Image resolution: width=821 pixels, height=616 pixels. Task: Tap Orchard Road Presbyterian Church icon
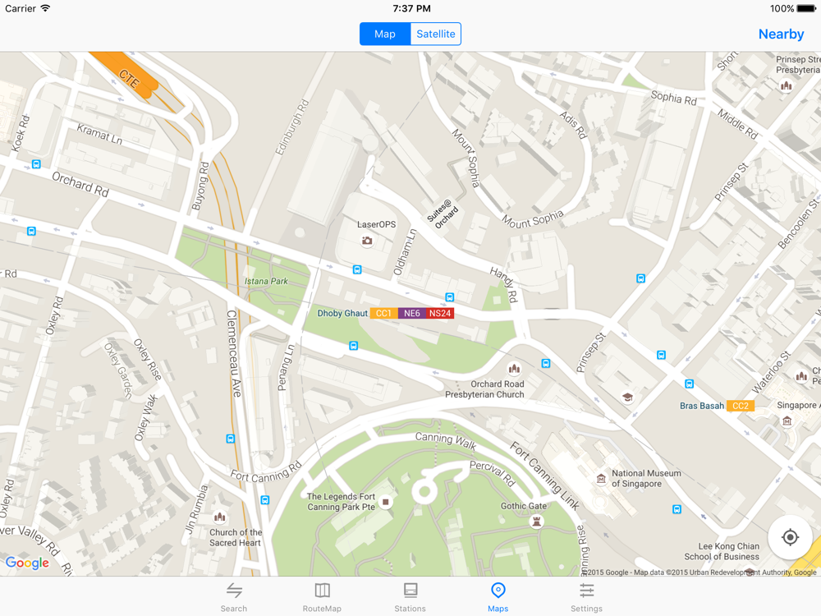[514, 369]
